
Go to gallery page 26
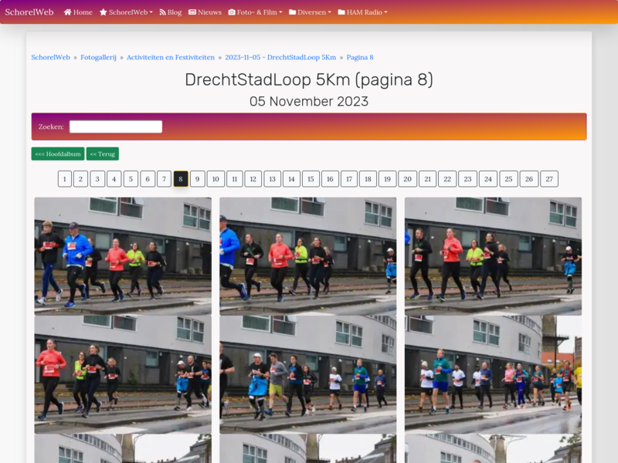click(x=529, y=179)
